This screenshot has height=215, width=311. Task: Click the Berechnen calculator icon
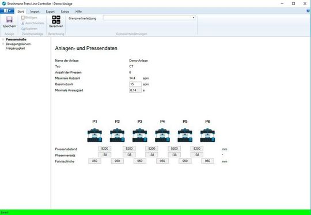coord(56,20)
